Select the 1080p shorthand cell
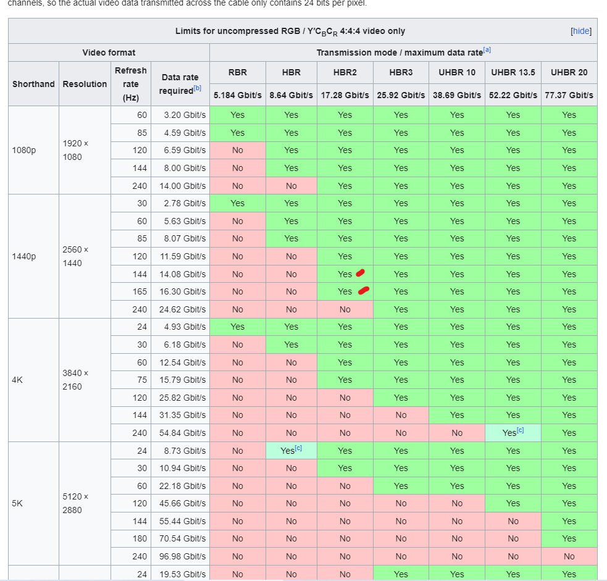607x581 pixels. (x=34, y=150)
